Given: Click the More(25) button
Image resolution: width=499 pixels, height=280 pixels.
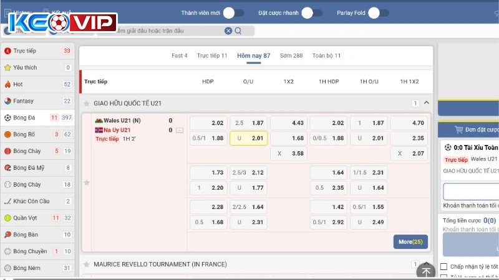Looking at the screenshot, I should [x=410, y=241].
